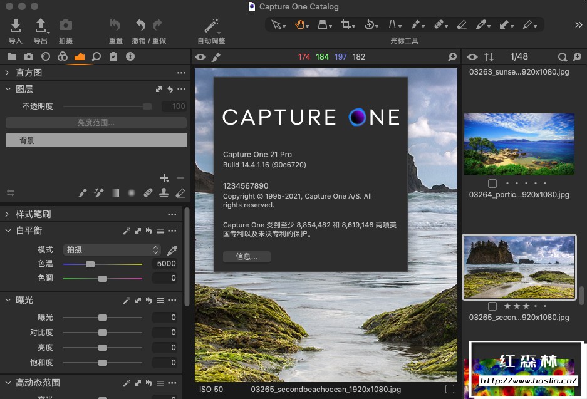The height and width of the screenshot is (399, 587).
Task: Click the Undo arrow icon
Action: pos(141,25)
